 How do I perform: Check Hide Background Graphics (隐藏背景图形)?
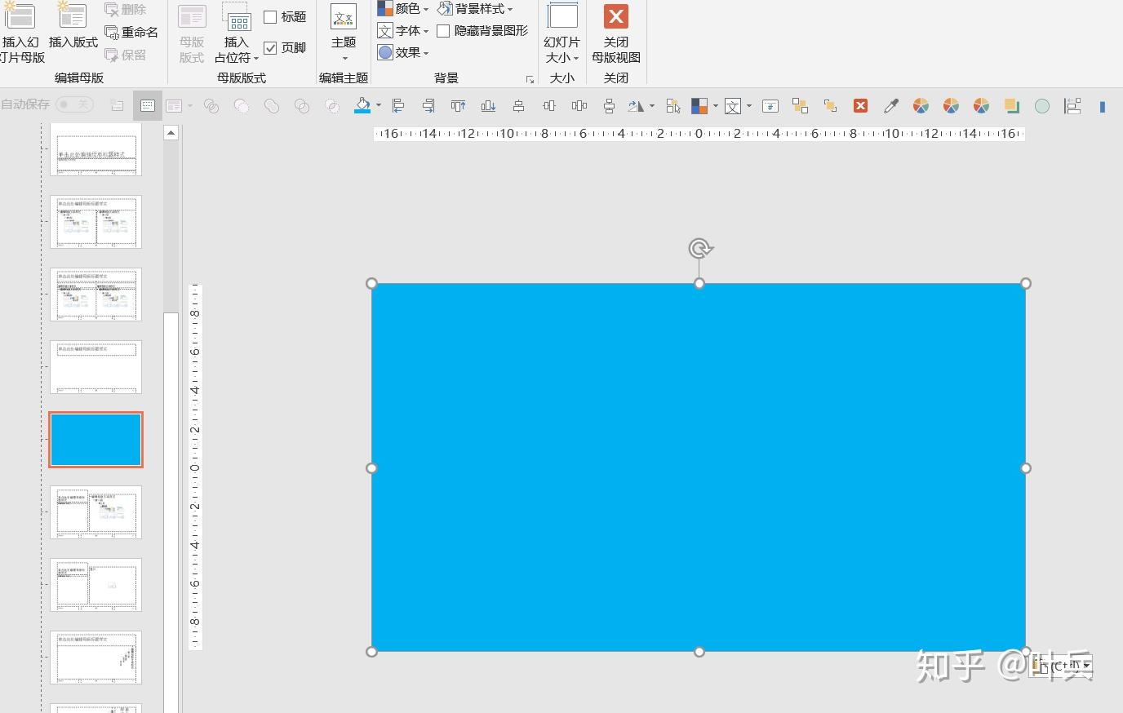443,31
